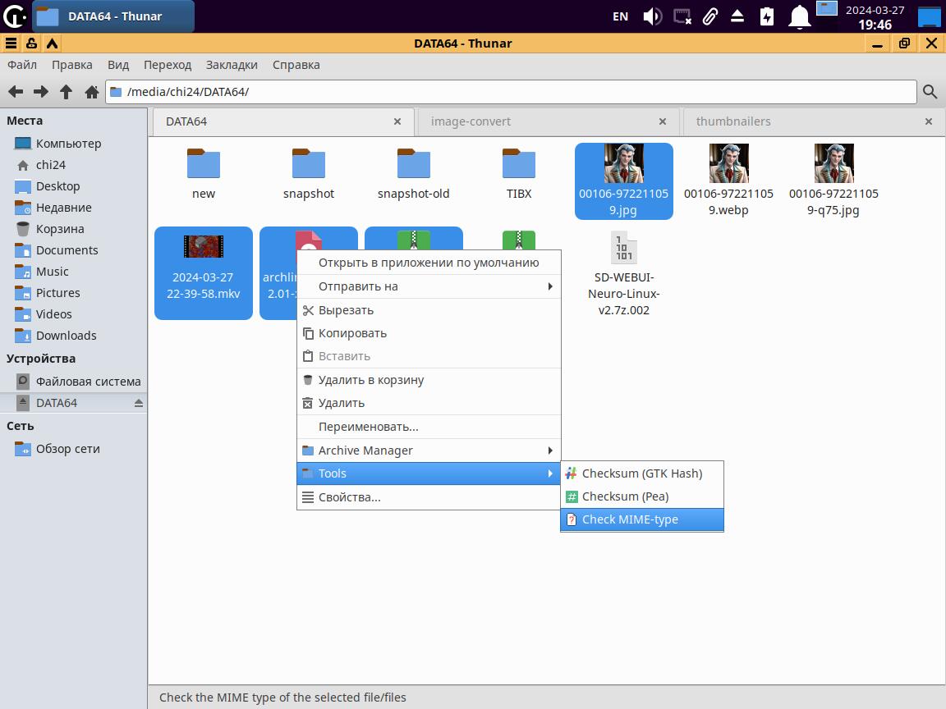Eject DATA64 using sidebar eject icon
946x709 pixels.
point(139,403)
